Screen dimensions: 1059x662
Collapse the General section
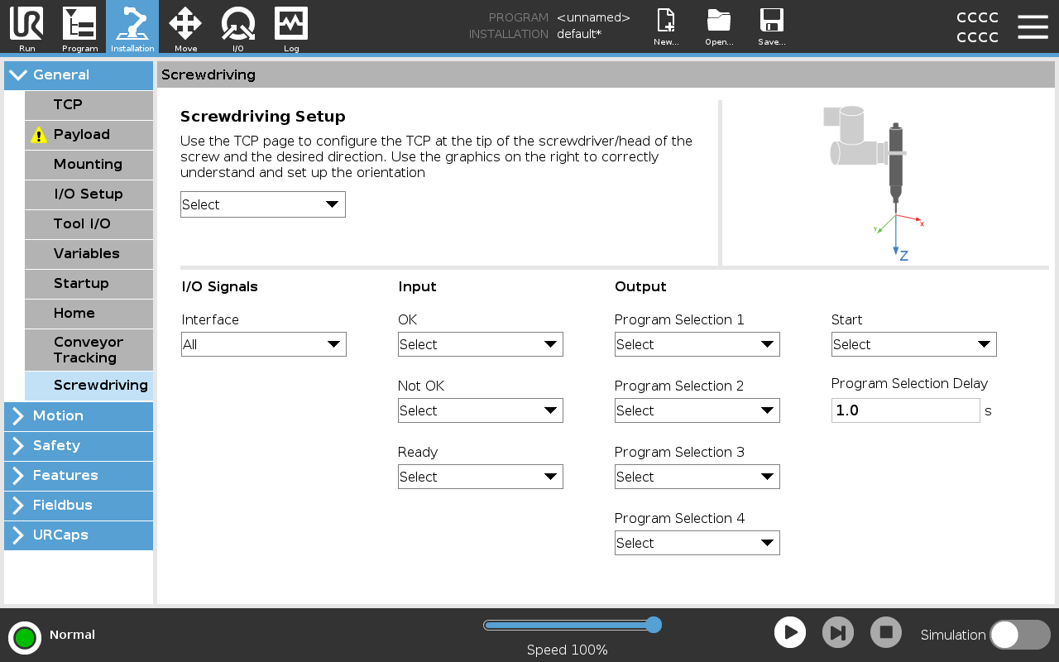pos(79,75)
